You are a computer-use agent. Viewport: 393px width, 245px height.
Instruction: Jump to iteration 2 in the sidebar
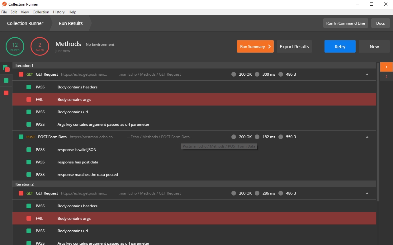(x=386, y=77)
